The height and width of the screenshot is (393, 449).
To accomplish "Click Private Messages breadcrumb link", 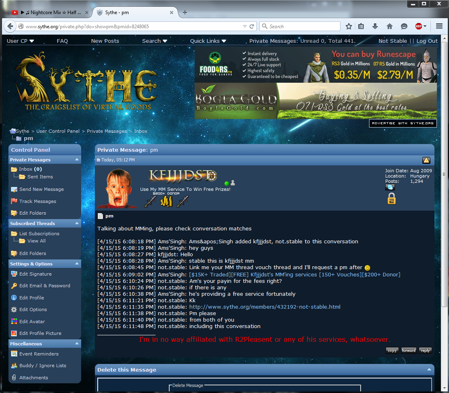I will pos(107,131).
